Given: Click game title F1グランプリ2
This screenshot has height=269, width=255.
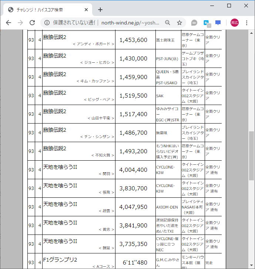Looking at the screenshot, I should (x=60, y=260).
